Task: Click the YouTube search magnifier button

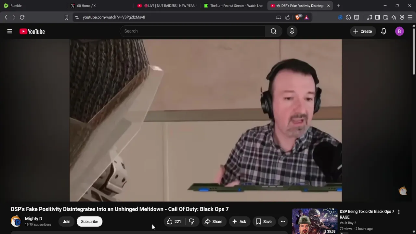Action: pos(274,31)
